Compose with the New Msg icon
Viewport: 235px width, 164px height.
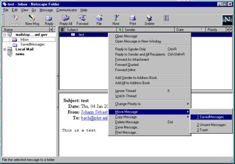(32, 18)
